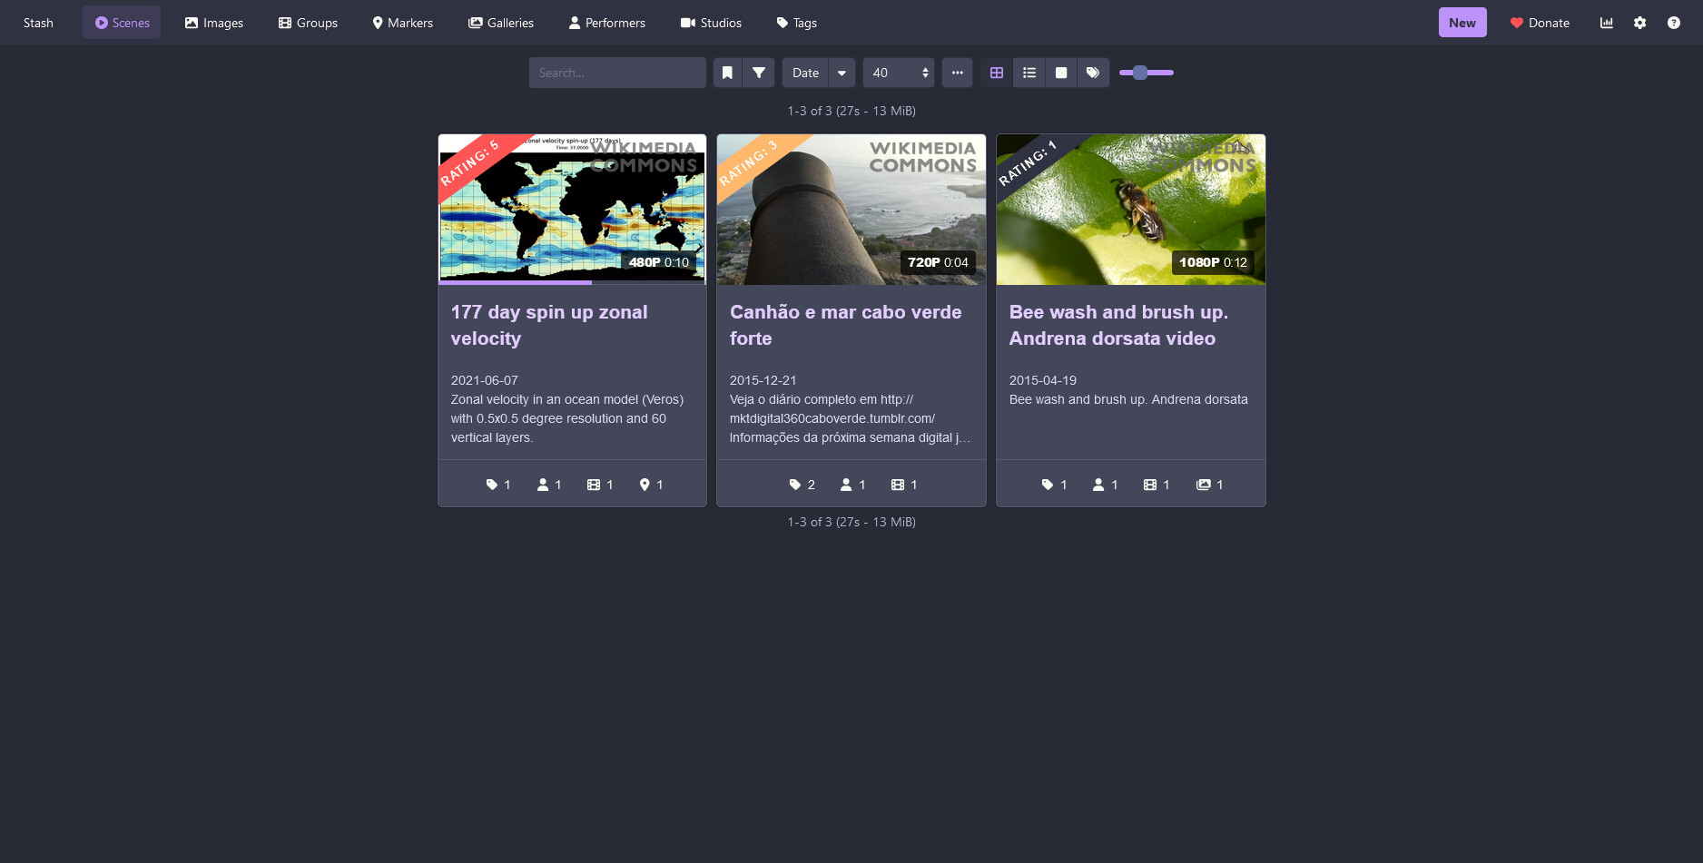
Task: Click the tag count on Canhão scene card
Action: coord(802,485)
